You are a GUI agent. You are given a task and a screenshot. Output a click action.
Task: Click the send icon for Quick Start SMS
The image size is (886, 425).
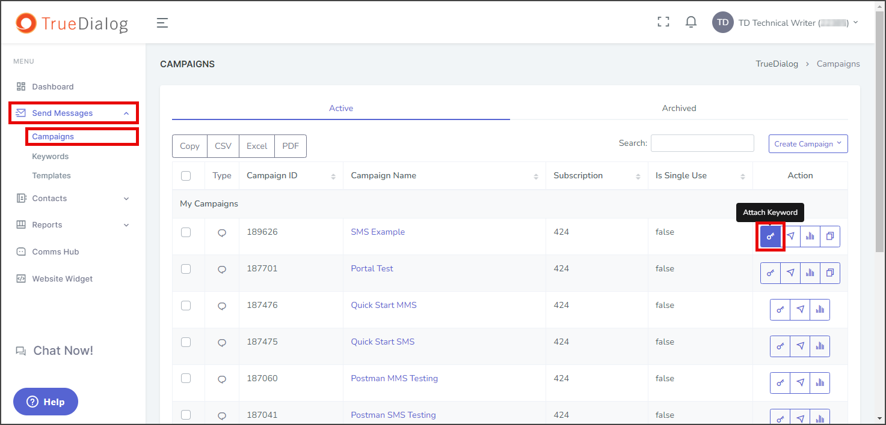800,346
